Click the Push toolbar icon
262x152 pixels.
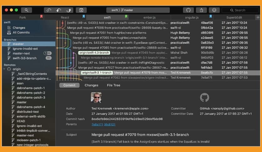68,10
